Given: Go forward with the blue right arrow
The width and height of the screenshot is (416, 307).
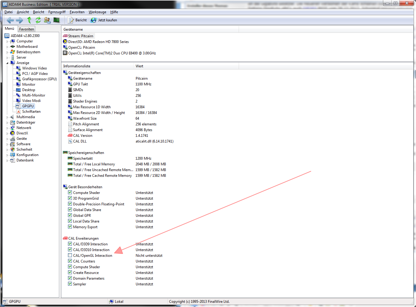Looking at the screenshot, I should 19,20.
